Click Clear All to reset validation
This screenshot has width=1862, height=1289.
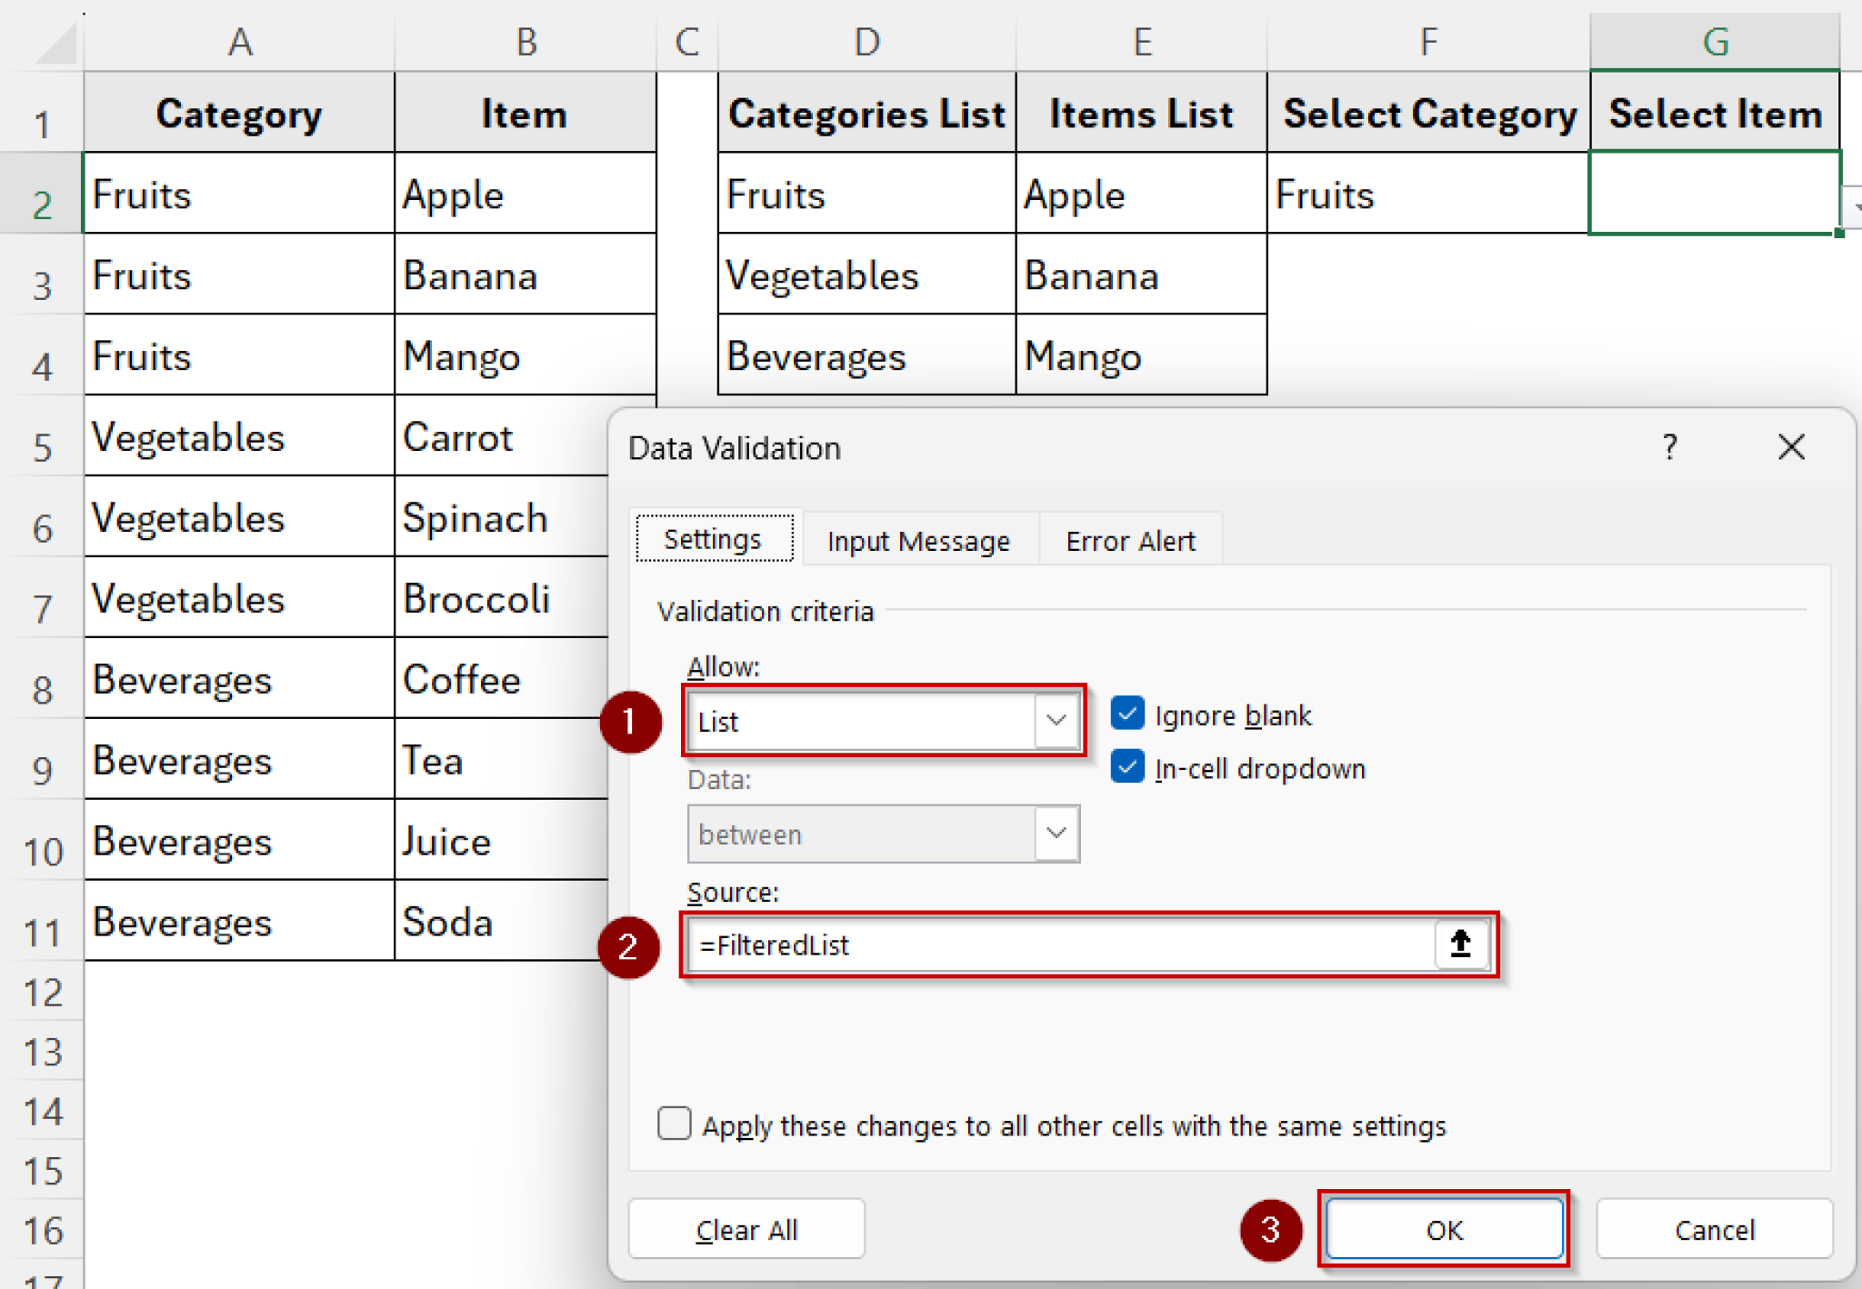[746, 1230]
